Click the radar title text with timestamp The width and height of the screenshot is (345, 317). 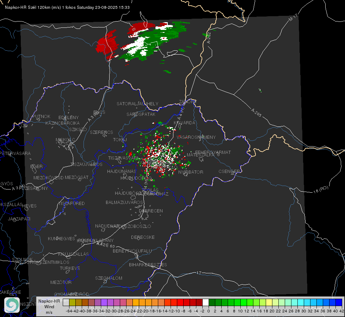[x=67, y=7]
